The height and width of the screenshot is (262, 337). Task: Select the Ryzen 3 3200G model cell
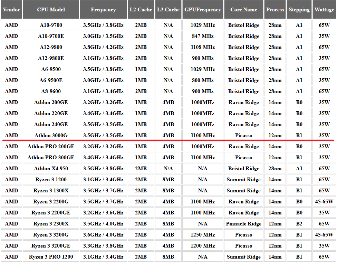[x=51, y=235]
